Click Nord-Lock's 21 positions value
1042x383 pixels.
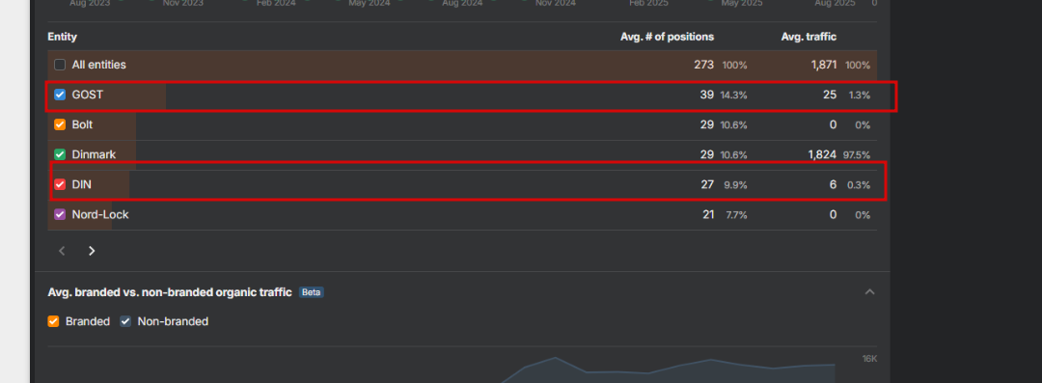708,215
